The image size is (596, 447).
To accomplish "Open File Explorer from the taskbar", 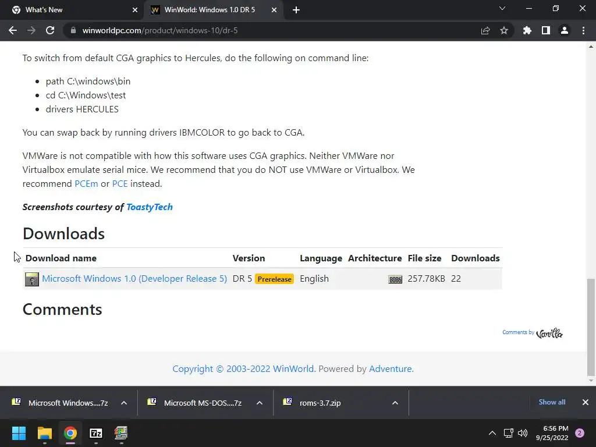I will tap(44, 433).
